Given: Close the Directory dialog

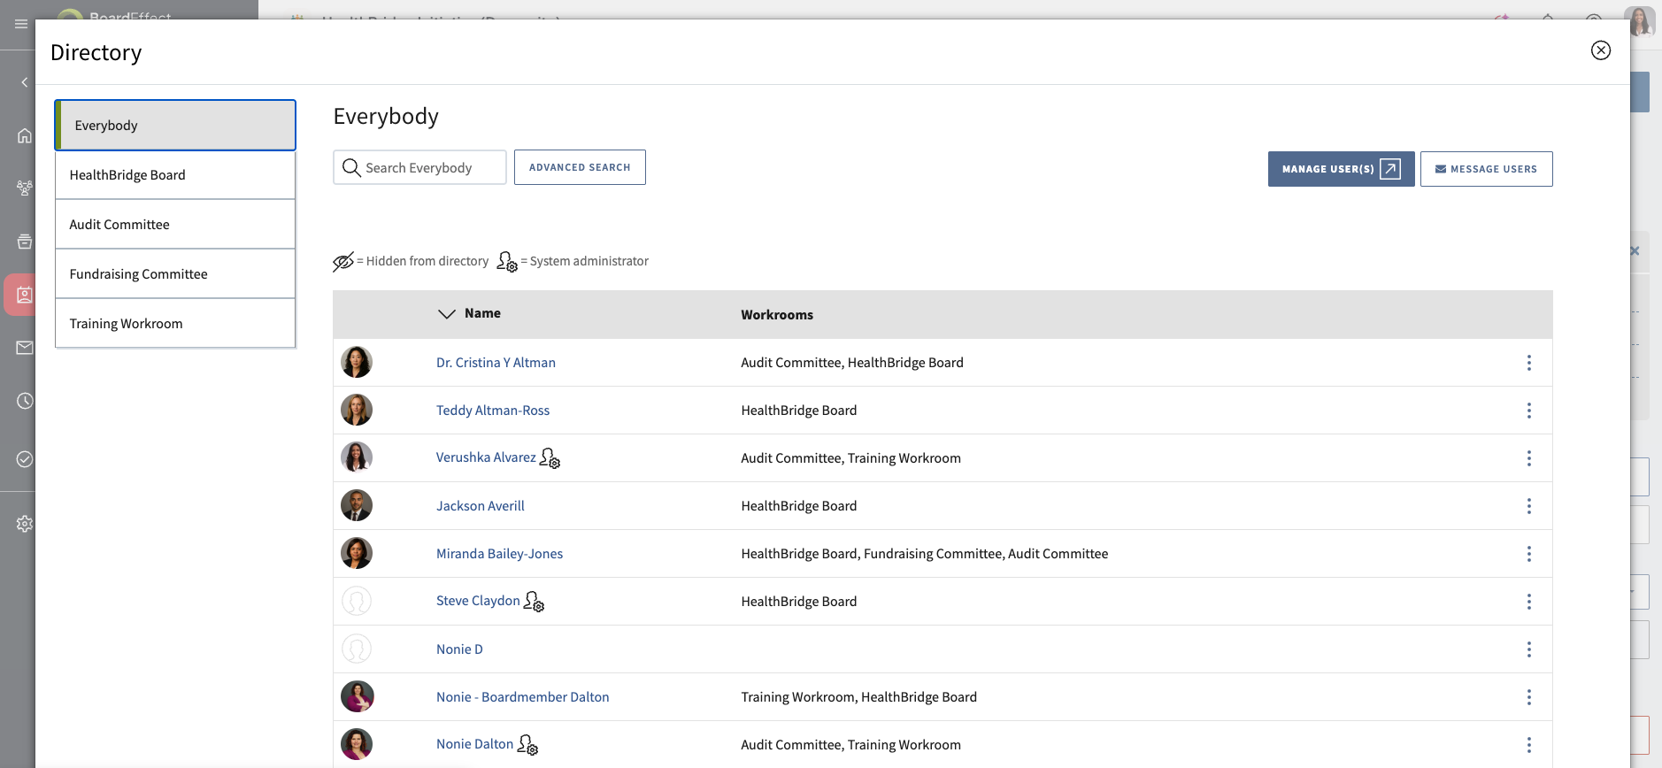Looking at the screenshot, I should point(1600,50).
